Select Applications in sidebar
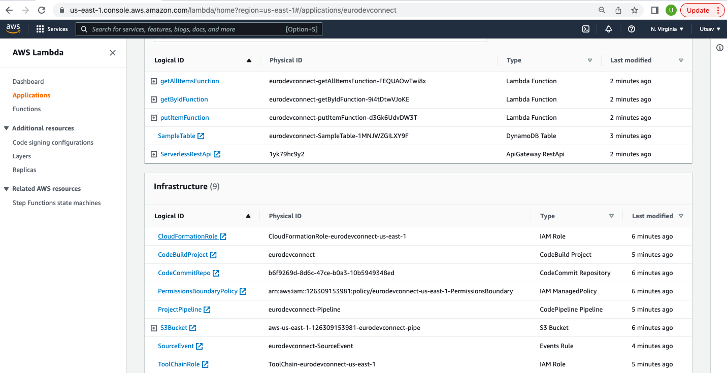This screenshot has height=373, width=727. click(31, 95)
